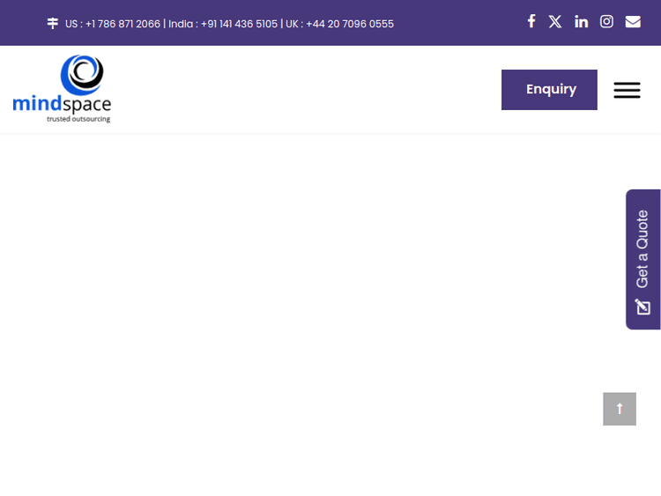The height and width of the screenshot is (496, 661).
Task: Click the mindspace wordmark text
Action: (62, 105)
